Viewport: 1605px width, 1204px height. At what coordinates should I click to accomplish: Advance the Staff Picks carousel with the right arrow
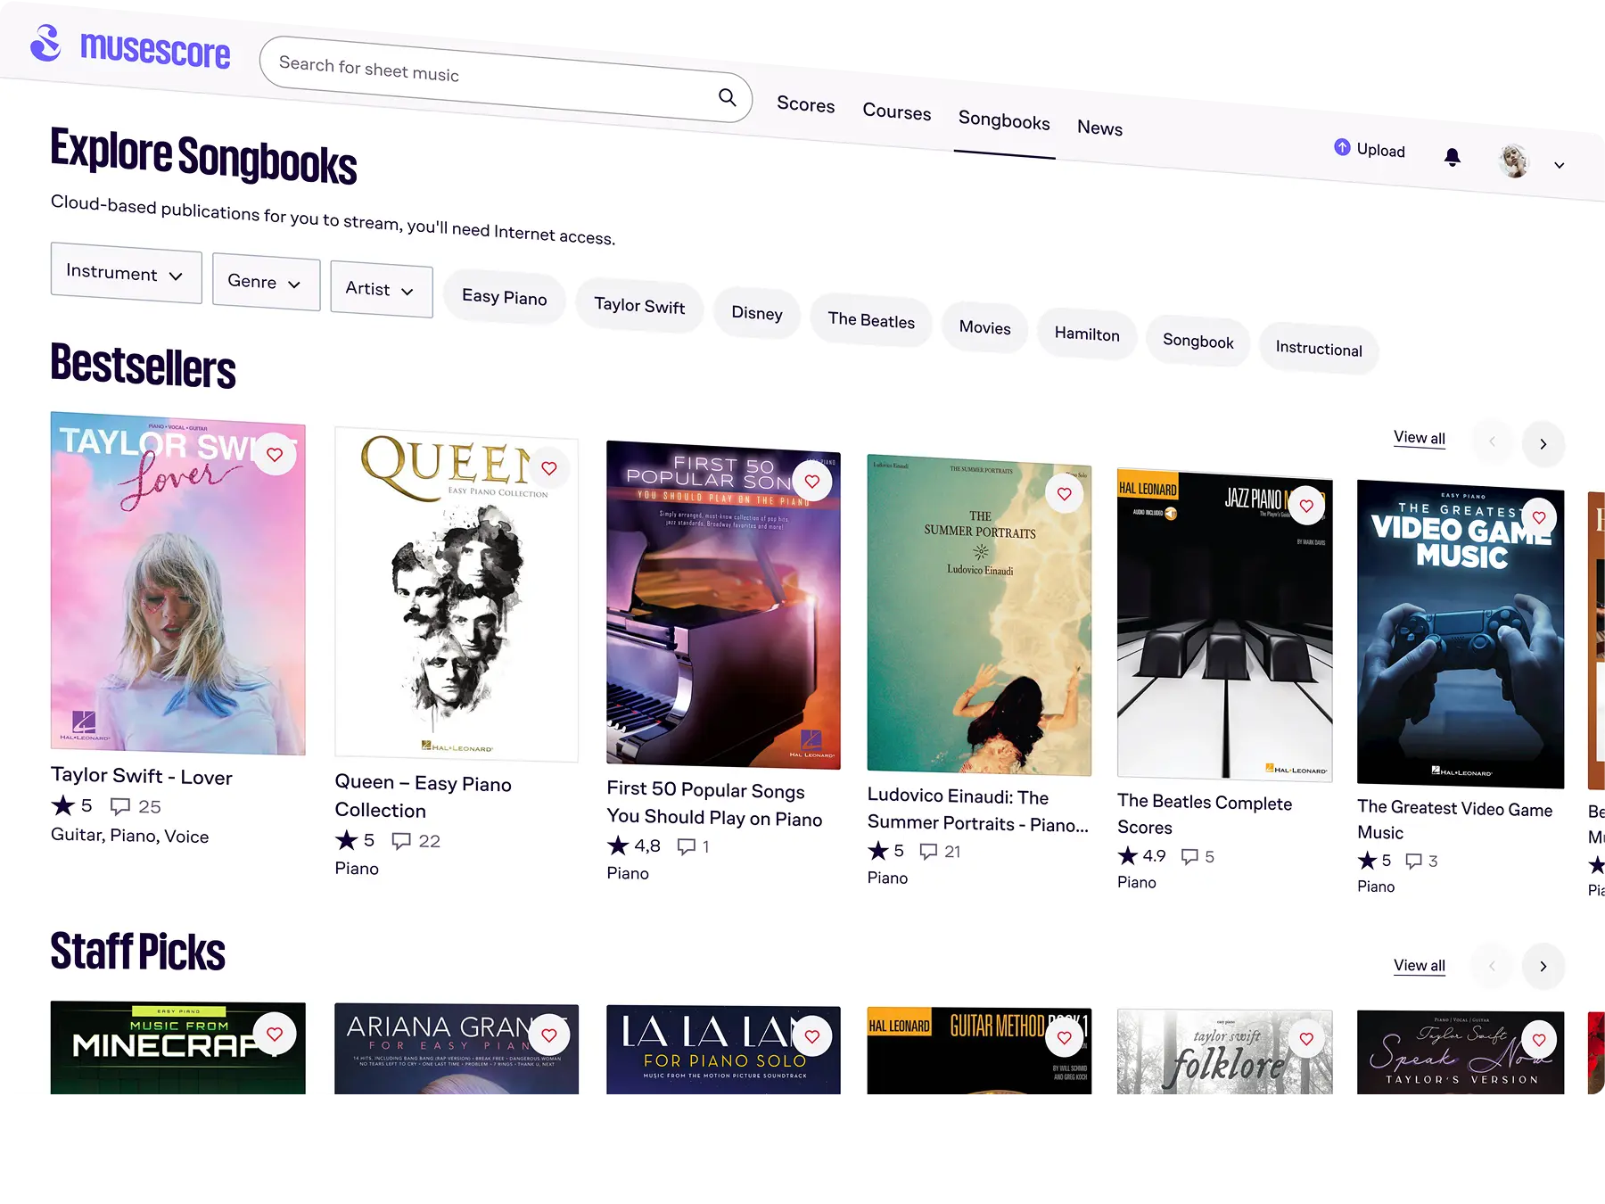[1543, 966]
